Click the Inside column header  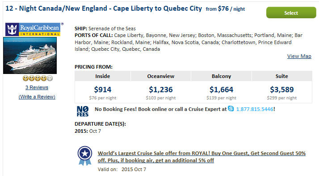pos(103,76)
